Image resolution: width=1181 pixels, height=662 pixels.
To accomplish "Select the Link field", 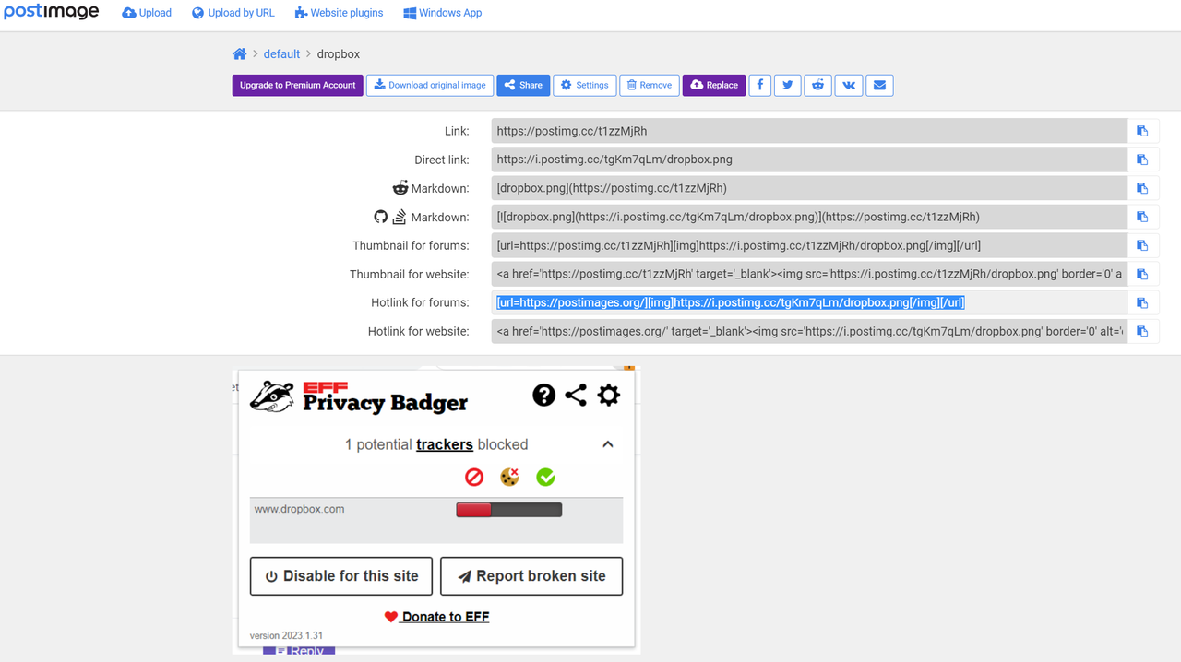I will (809, 131).
